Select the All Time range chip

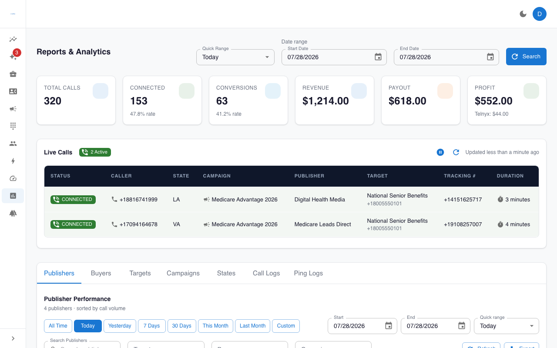[58, 326]
